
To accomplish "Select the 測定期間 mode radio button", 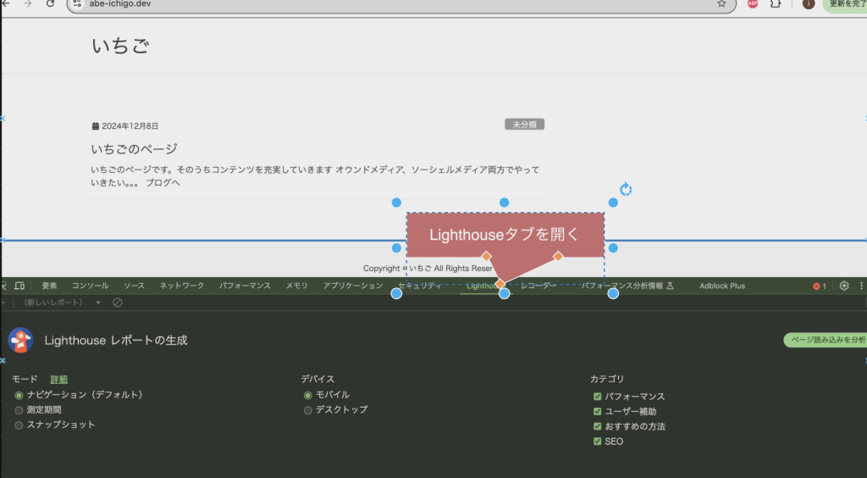I will [x=19, y=410].
